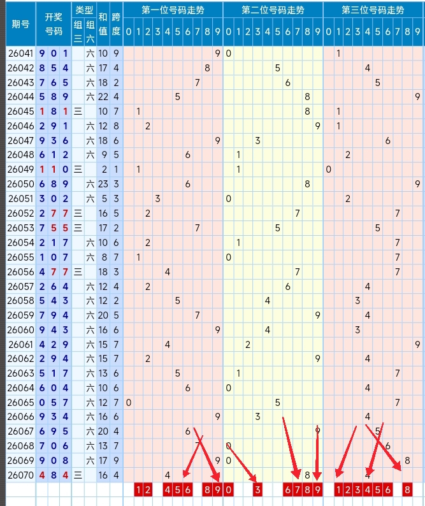Click red box 1 under third position trend
The width and height of the screenshot is (425, 506).
(338, 490)
